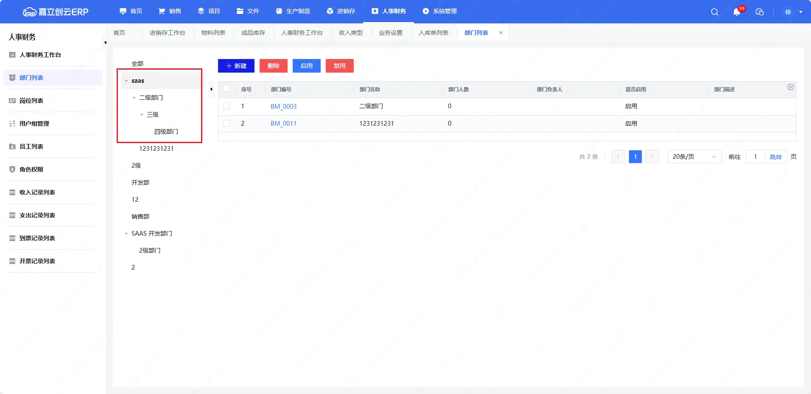Switch to the 物料列表 tab
This screenshot has width=811, height=394.
(x=213, y=33)
